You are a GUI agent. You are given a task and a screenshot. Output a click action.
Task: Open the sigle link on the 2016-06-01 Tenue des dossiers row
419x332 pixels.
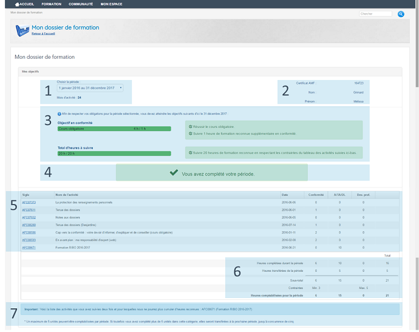coord(29,210)
